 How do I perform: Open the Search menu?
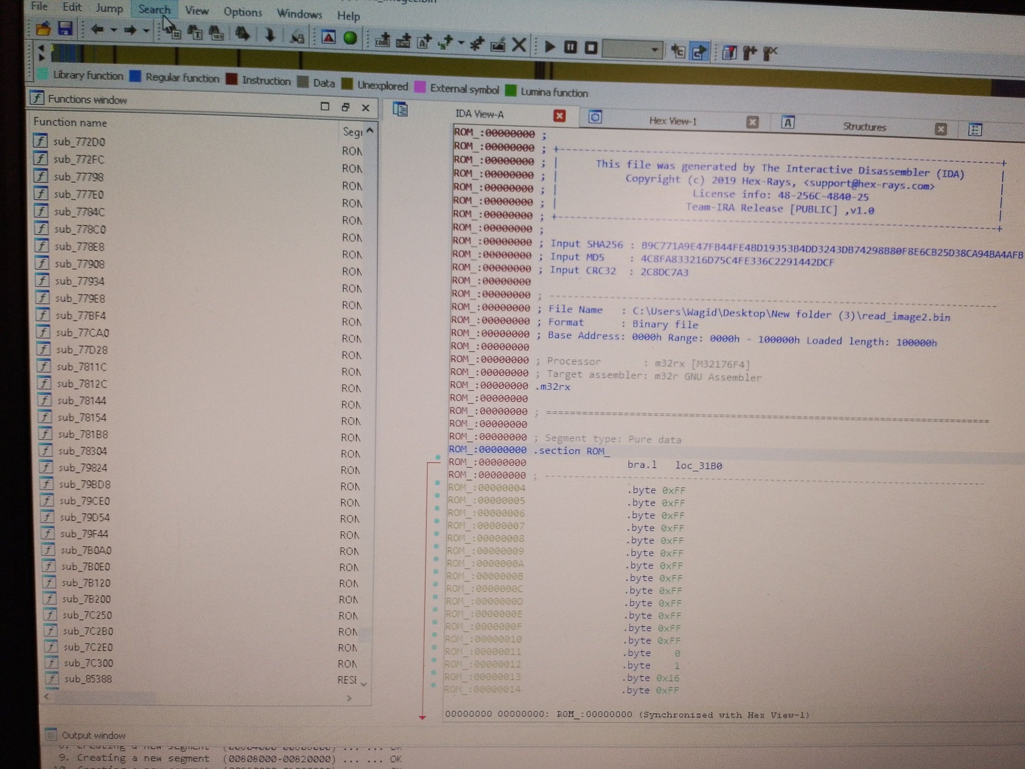click(x=154, y=9)
